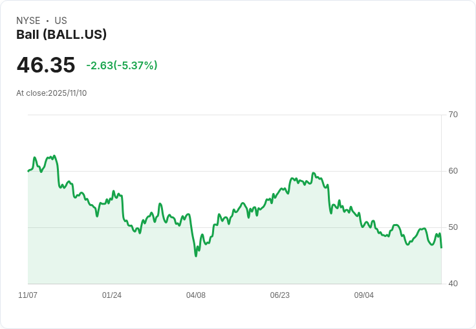This screenshot has width=476, height=329.
Task: Click the 50 y-axis price label
Action: pyautogui.click(x=453, y=227)
